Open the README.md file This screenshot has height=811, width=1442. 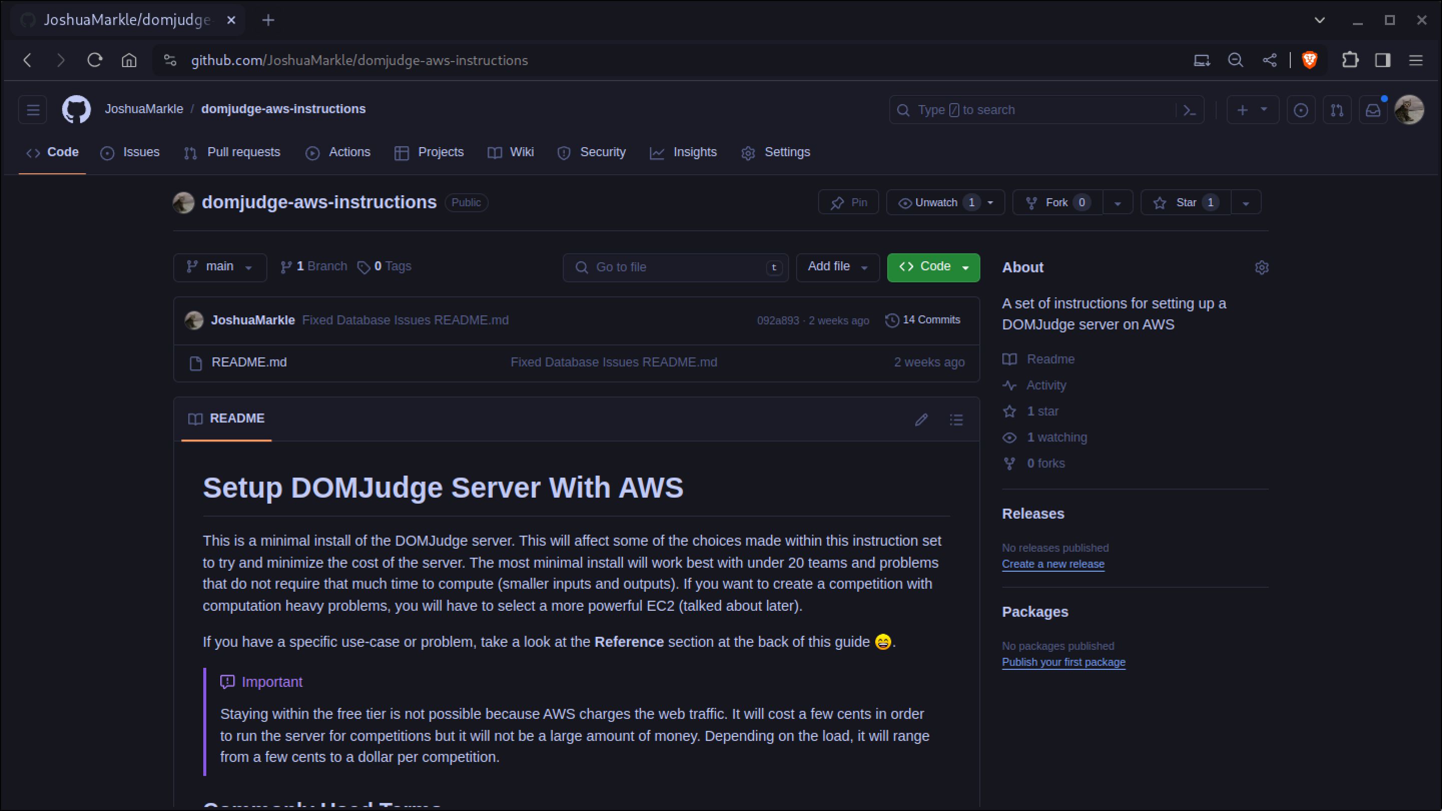(x=249, y=362)
